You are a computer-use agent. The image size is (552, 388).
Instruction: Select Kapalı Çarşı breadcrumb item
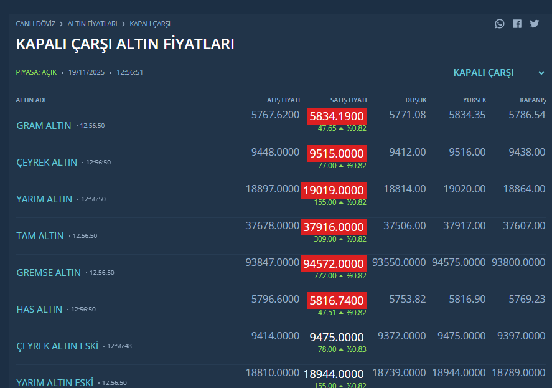tap(150, 24)
